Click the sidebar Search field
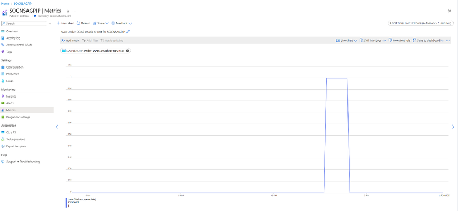The height and width of the screenshot is (211, 458). click(x=25, y=23)
